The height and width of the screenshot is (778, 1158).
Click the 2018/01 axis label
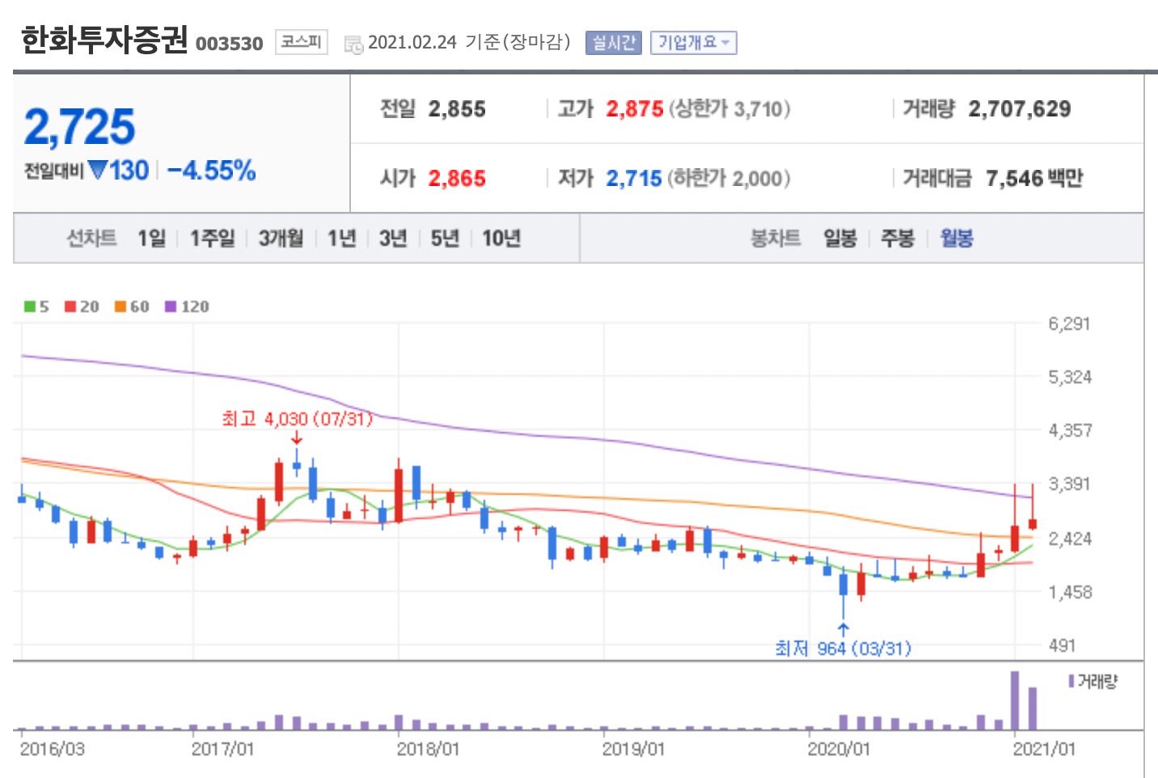click(x=428, y=749)
